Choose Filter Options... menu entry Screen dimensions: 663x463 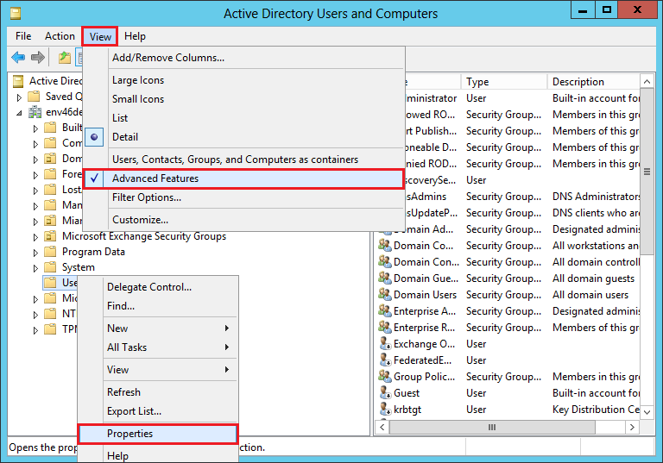coord(243,197)
